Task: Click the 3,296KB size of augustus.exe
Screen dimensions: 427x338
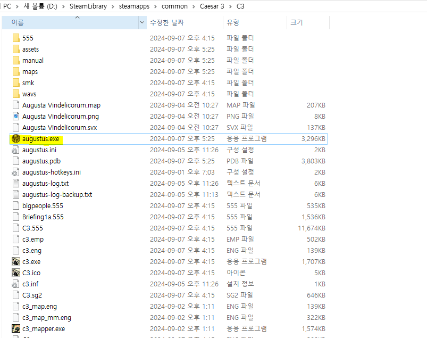Action: tap(313, 138)
